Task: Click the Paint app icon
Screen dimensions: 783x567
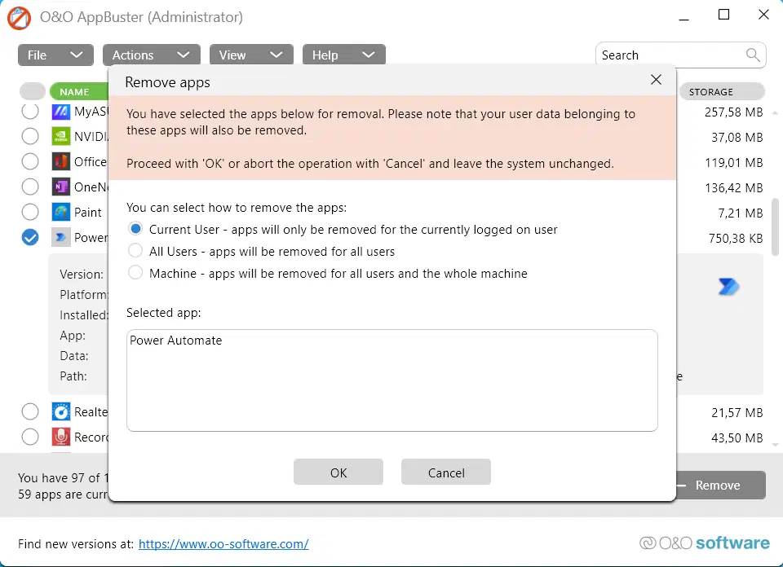Action: pyautogui.click(x=61, y=212)
